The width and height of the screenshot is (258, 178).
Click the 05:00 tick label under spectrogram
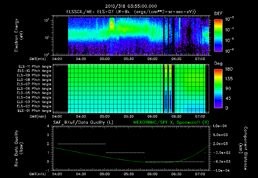[x=105, y=59]
